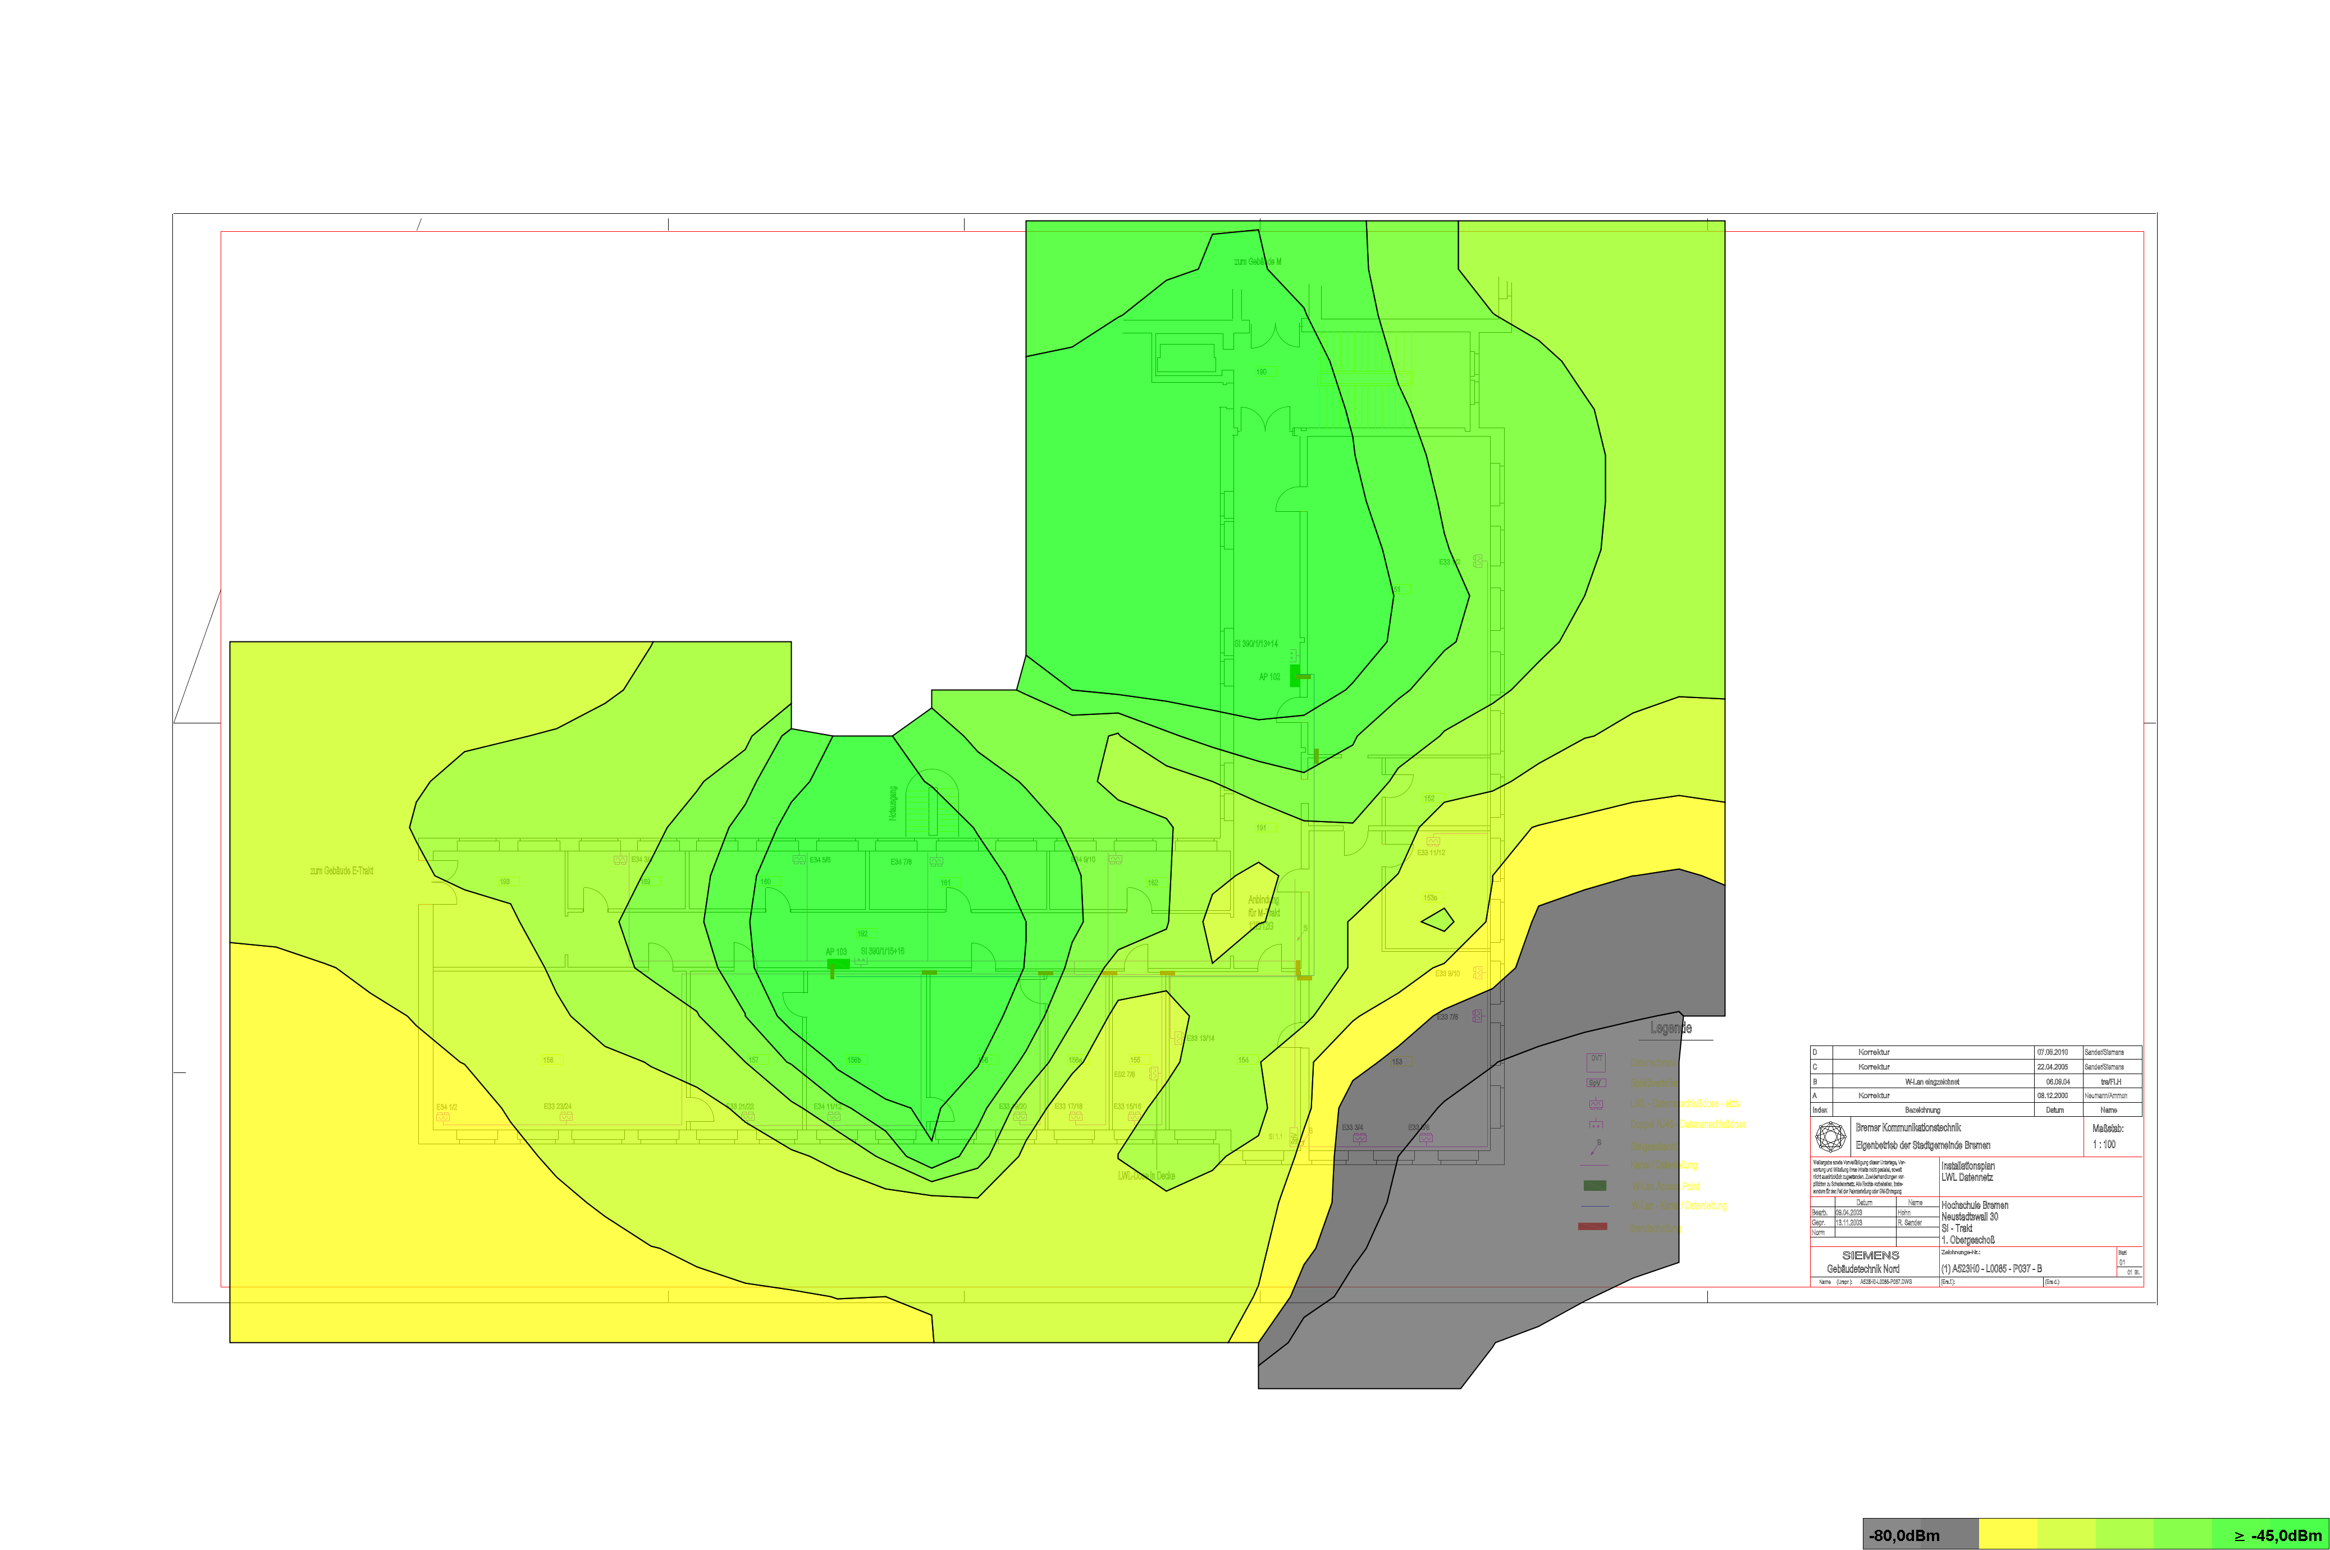Viewport: 2330px width, 1550px height.
Task: Click the 'zum Gebäude E-Trakt' label
Action: pos(341,871)
